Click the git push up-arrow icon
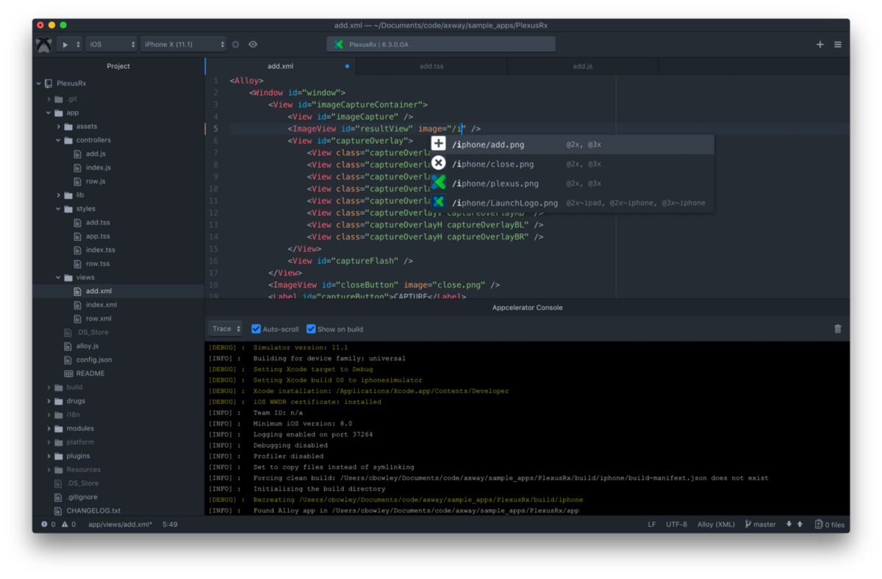This screenshot has height=579, width=882. 800,525
